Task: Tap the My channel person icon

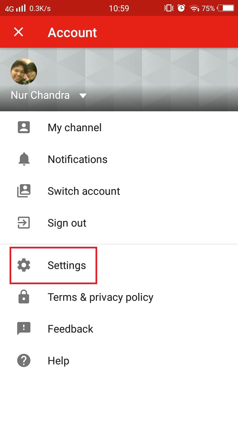Action: 24,128
